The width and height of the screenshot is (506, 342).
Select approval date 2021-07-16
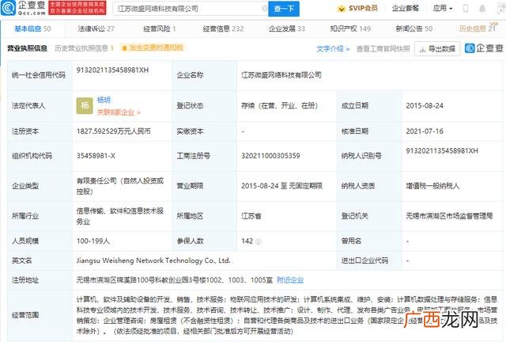pyautogui.click(x=425, y=131)
